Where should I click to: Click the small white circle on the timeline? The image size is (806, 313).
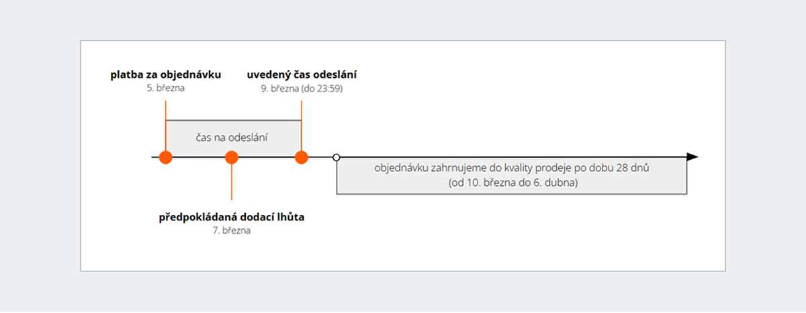click(337, 157)
